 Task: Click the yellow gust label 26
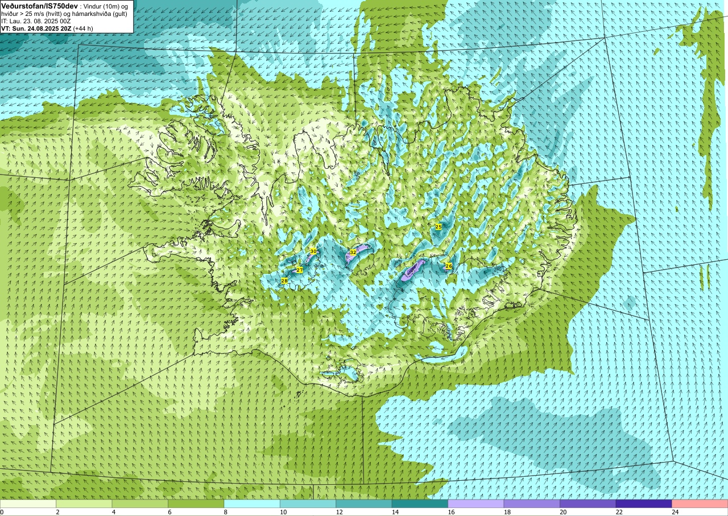448,266
